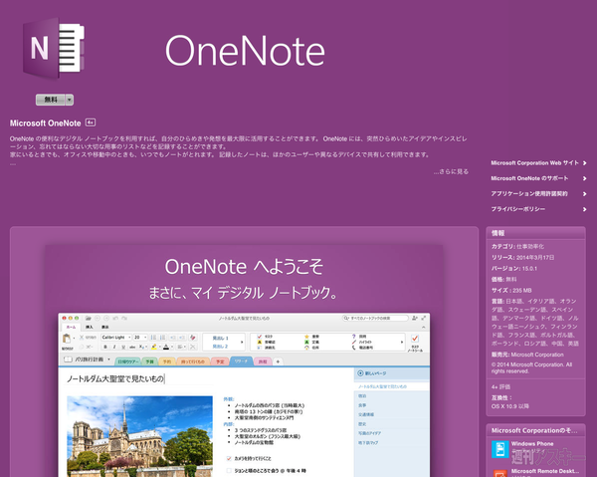Click the task note checkbox button
This screenshot has width=597, height=477.
[415, 343]
